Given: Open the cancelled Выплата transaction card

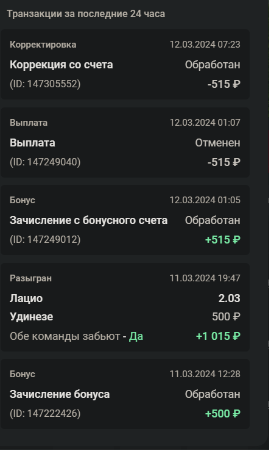Looking at the screenshot, I should [x=125, y=142].
